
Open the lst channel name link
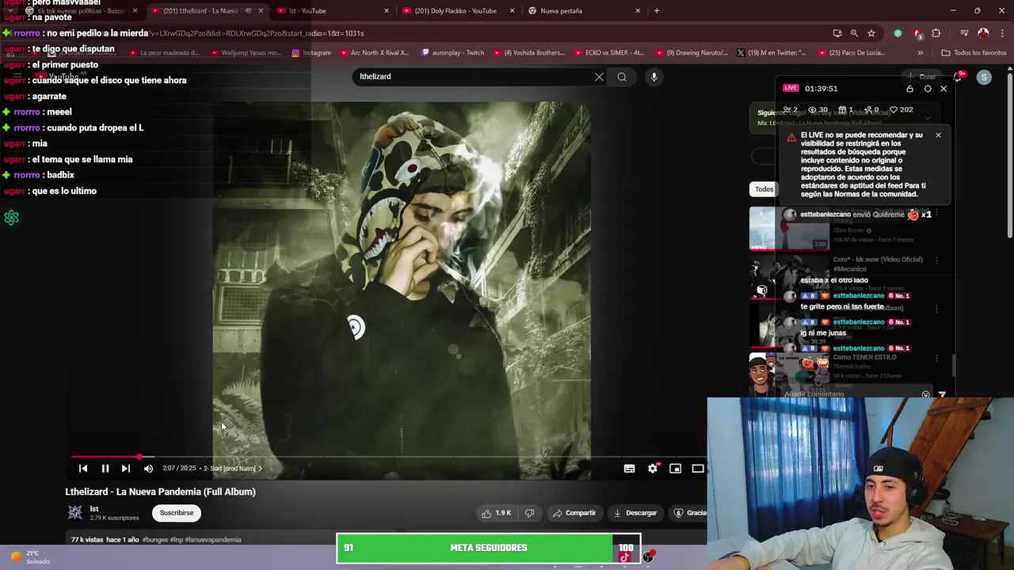[94, 509]
